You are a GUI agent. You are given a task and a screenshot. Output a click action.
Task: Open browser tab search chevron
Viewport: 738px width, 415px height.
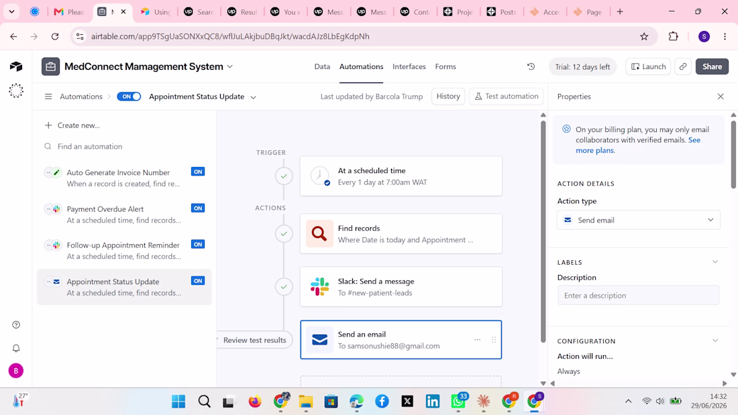point(12,12)
